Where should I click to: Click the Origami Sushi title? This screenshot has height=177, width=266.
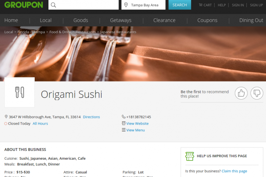coord(72,94)
